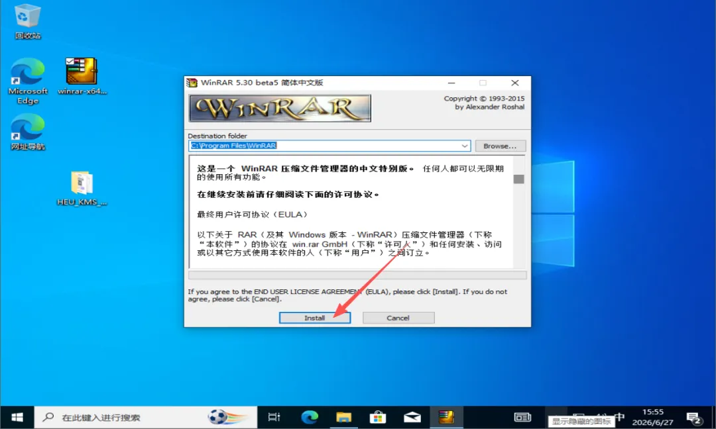Image resolution: width=716 pixels, height=429 pixels.
Task: Select the Microsoft Edge desktop shortcut
Action: pyautogui.click(x=27, y=81)
